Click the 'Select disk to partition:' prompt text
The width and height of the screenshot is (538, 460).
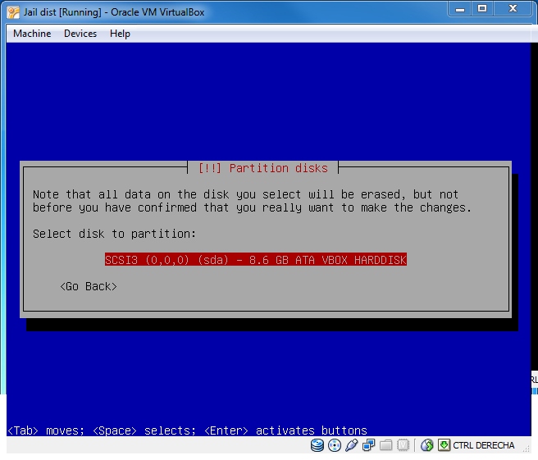(x=114, y=234)
